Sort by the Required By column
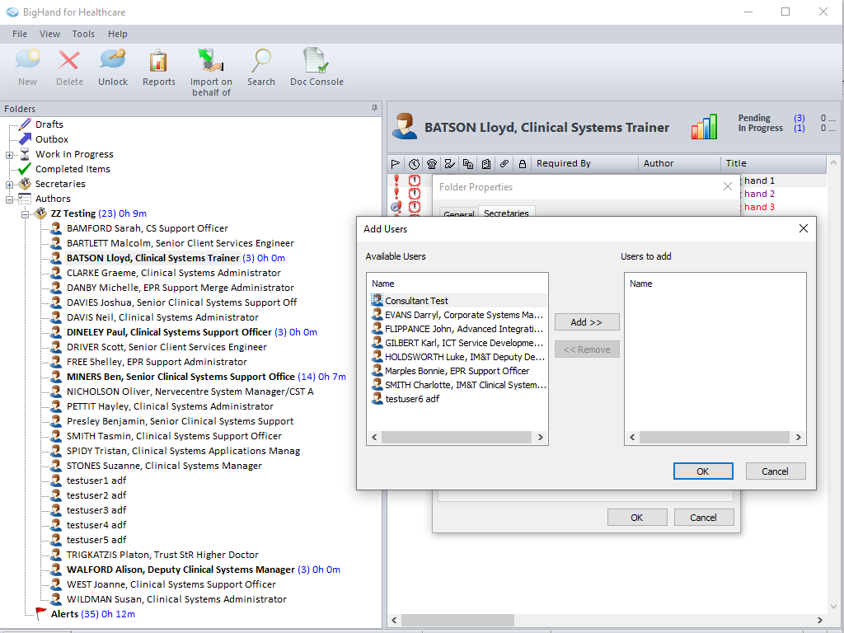The image size is (844, 633). click(584, 164)
